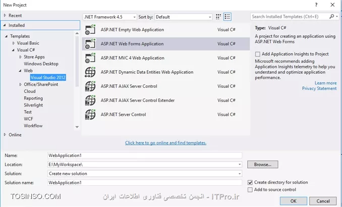Viewport: 342px width, 207px height.
Task: Expand the Online section
Action: pos(5,134)
